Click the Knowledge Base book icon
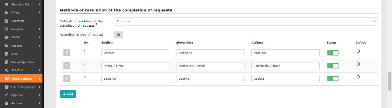Image resolution: width=392 pixels, height=108 pixels. [6, 62]
